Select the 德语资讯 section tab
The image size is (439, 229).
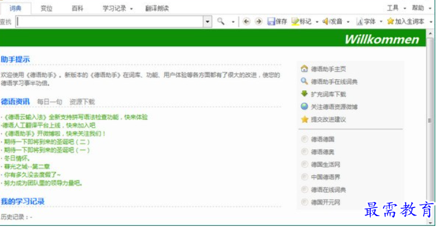point(15,101)
